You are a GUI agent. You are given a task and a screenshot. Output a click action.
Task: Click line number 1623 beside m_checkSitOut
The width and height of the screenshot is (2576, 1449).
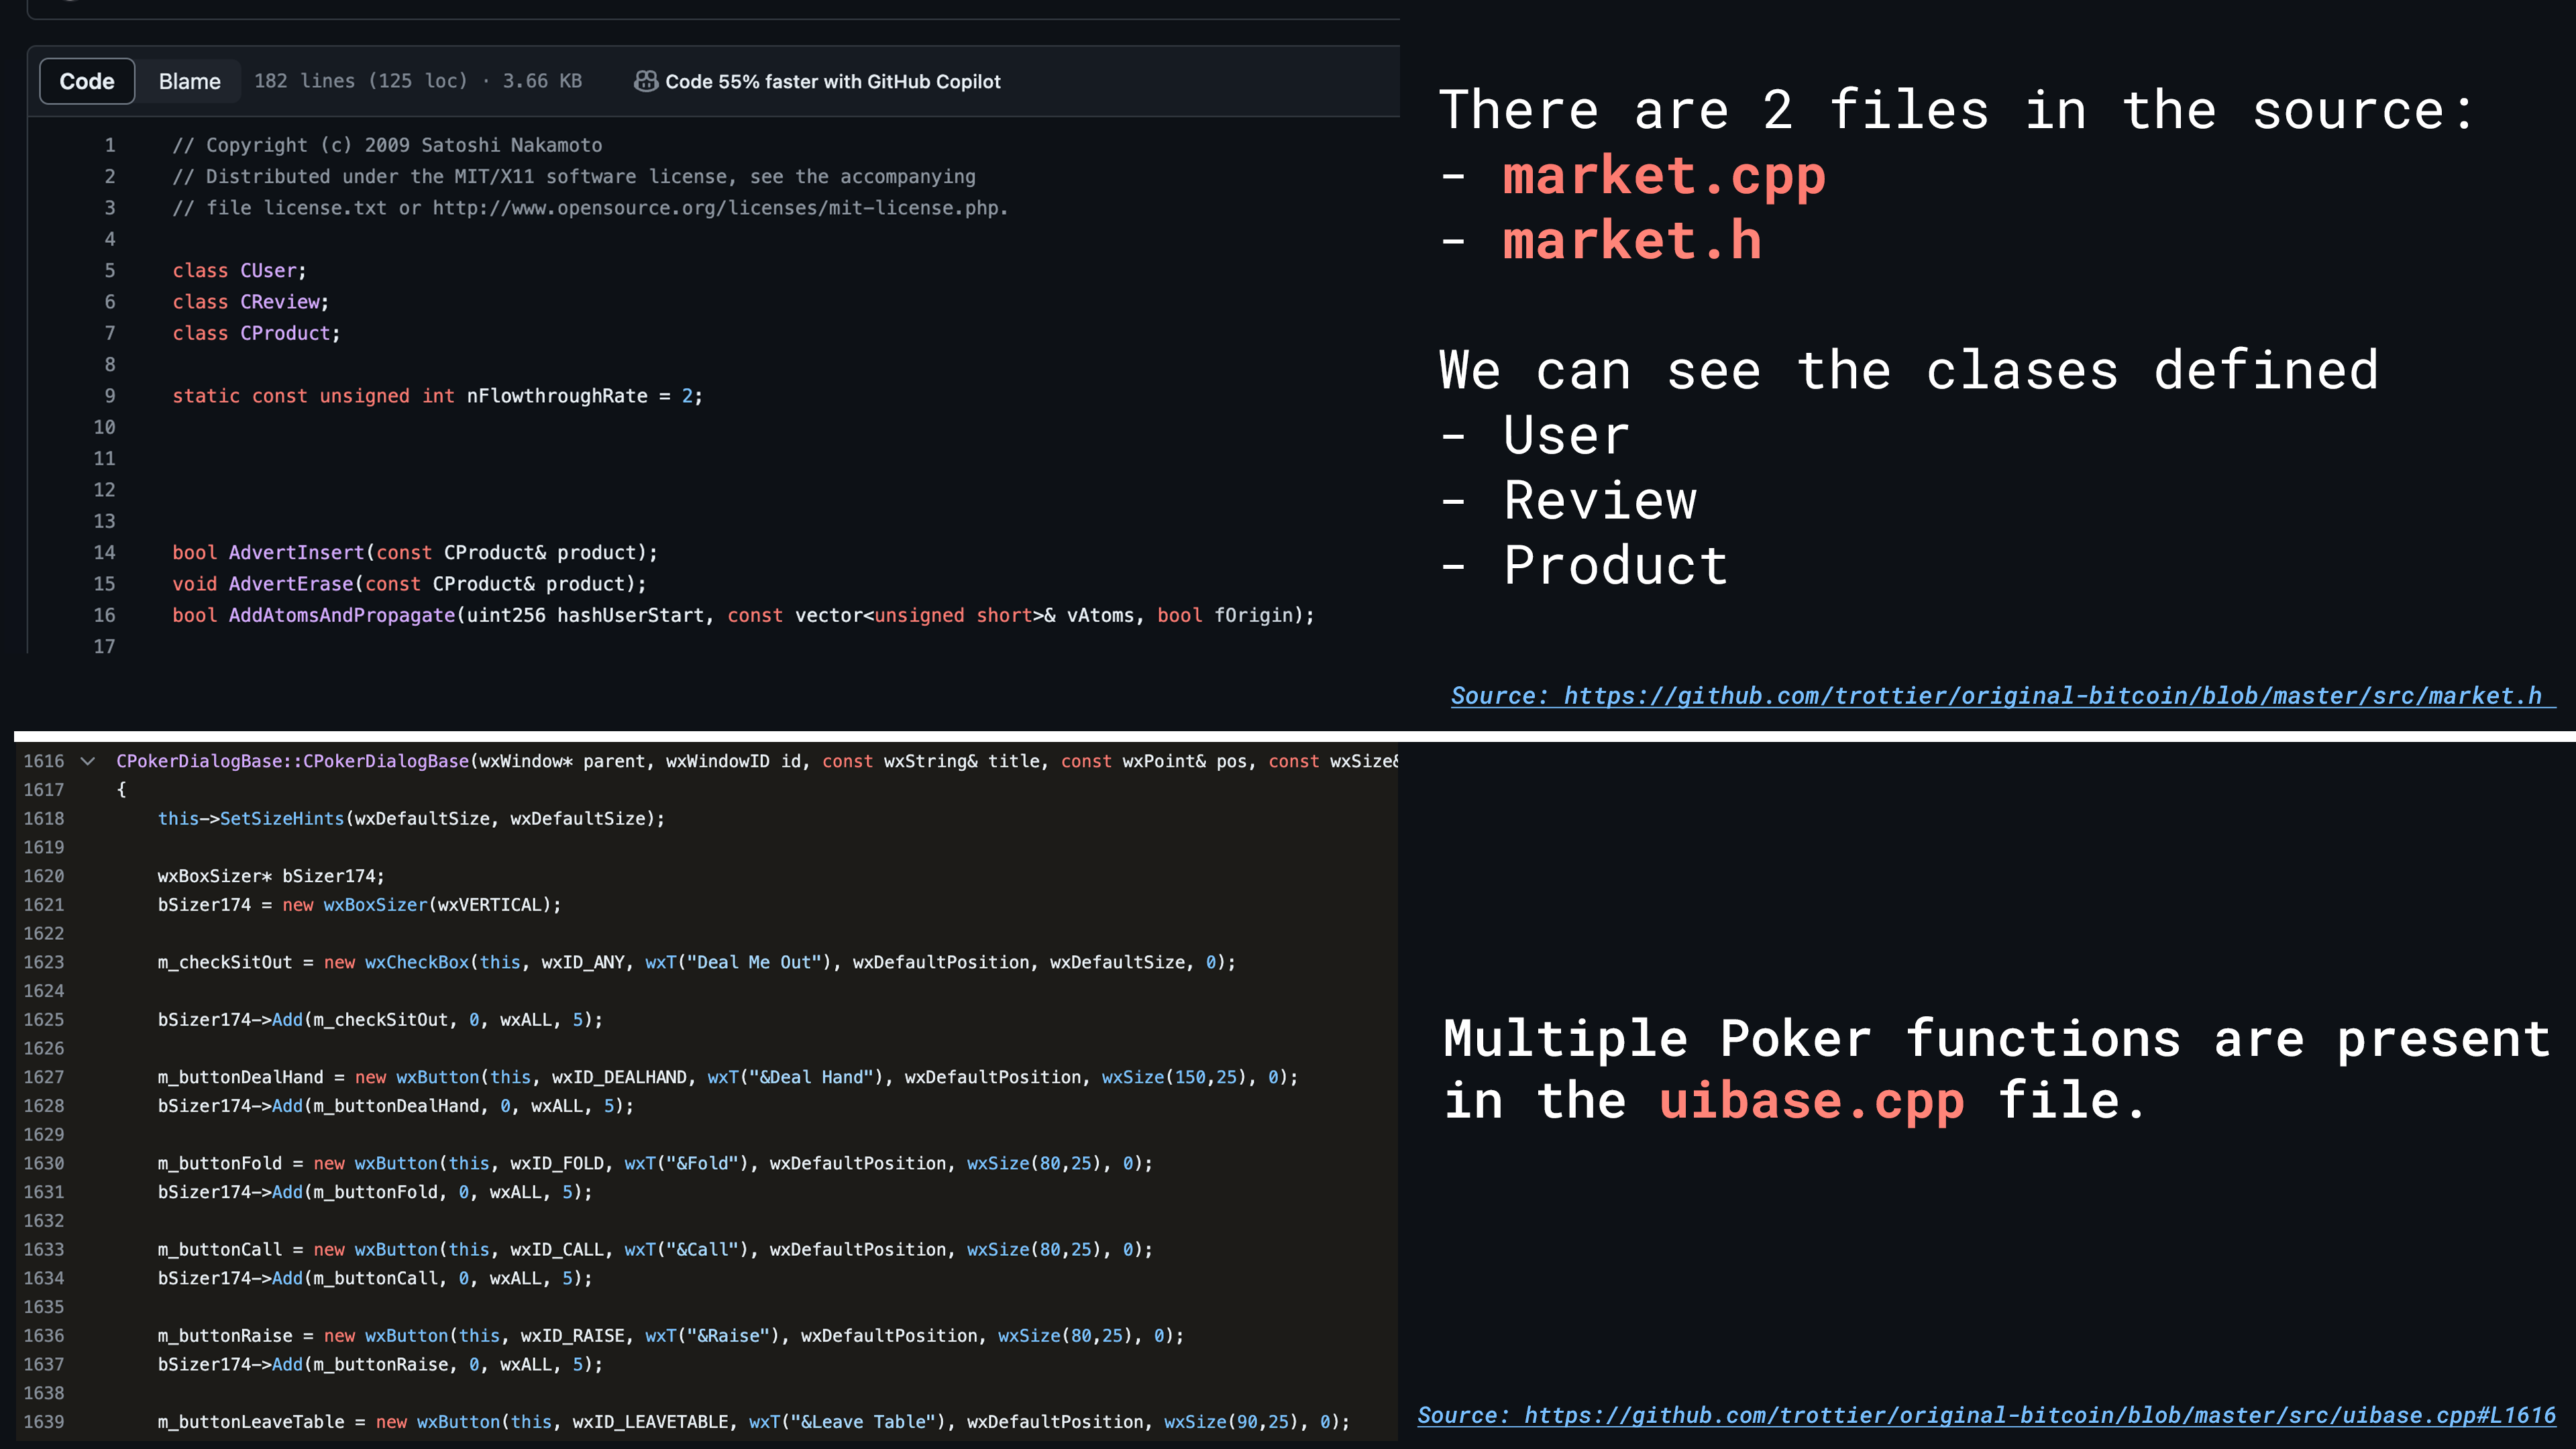click(x=44, y=962)
